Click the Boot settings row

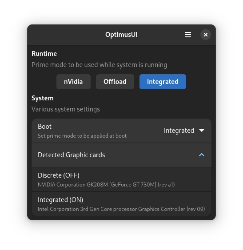point(121,131)
